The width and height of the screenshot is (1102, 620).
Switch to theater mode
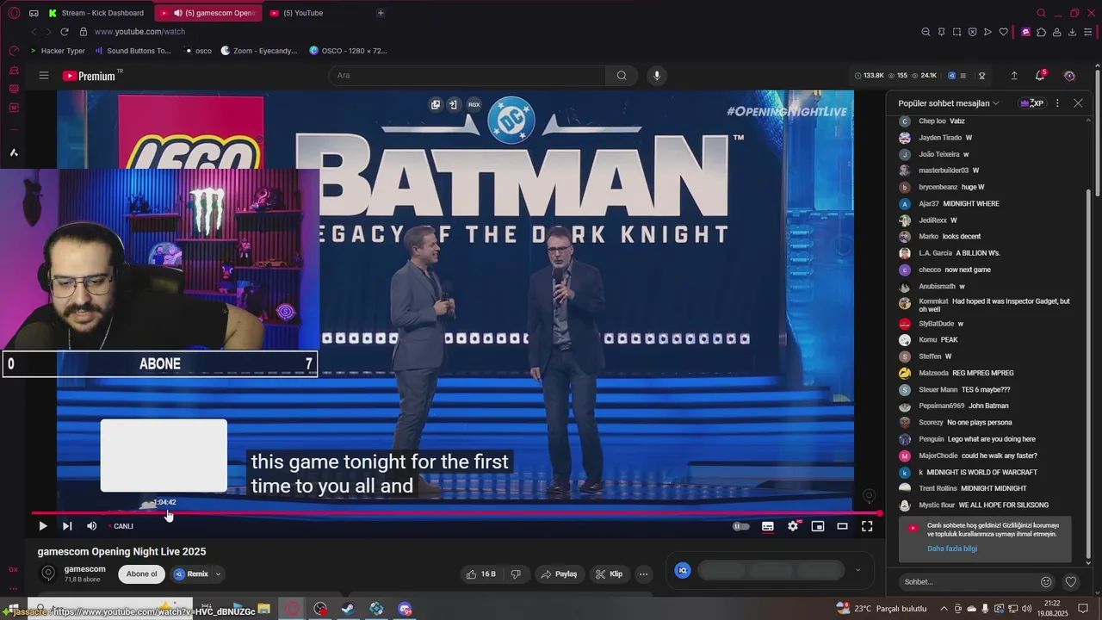843,526
